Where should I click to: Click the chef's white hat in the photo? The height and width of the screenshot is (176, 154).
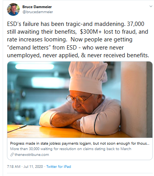88,77
